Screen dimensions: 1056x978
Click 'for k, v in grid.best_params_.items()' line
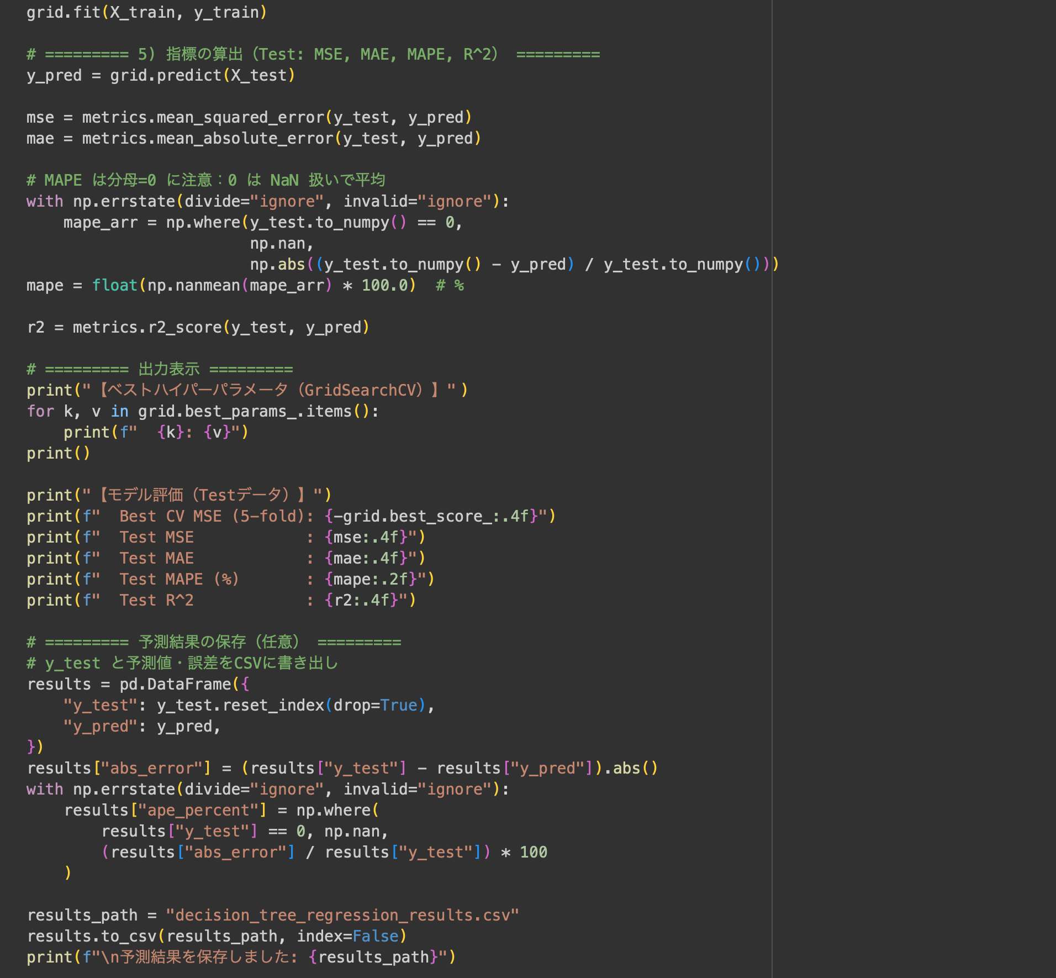tap(203, 411)
